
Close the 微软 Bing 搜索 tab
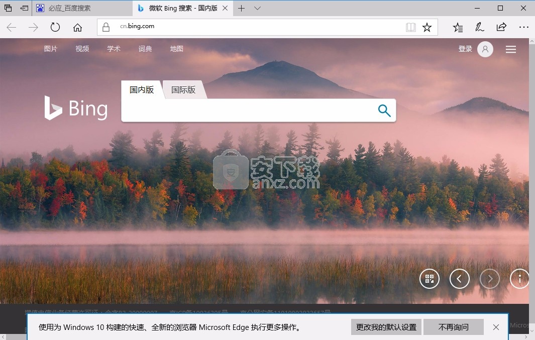coord(225,8)
